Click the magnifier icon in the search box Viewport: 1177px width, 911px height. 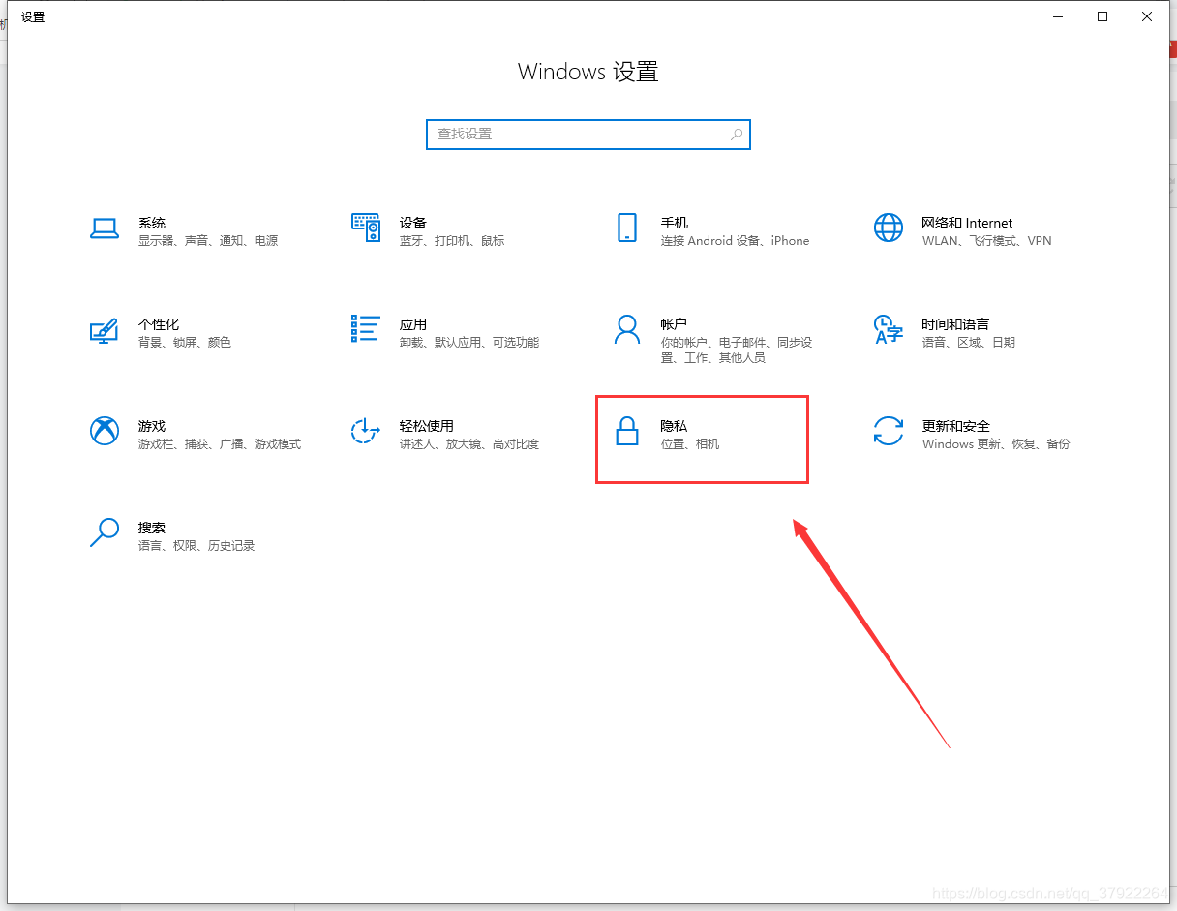tap(737, 135)
